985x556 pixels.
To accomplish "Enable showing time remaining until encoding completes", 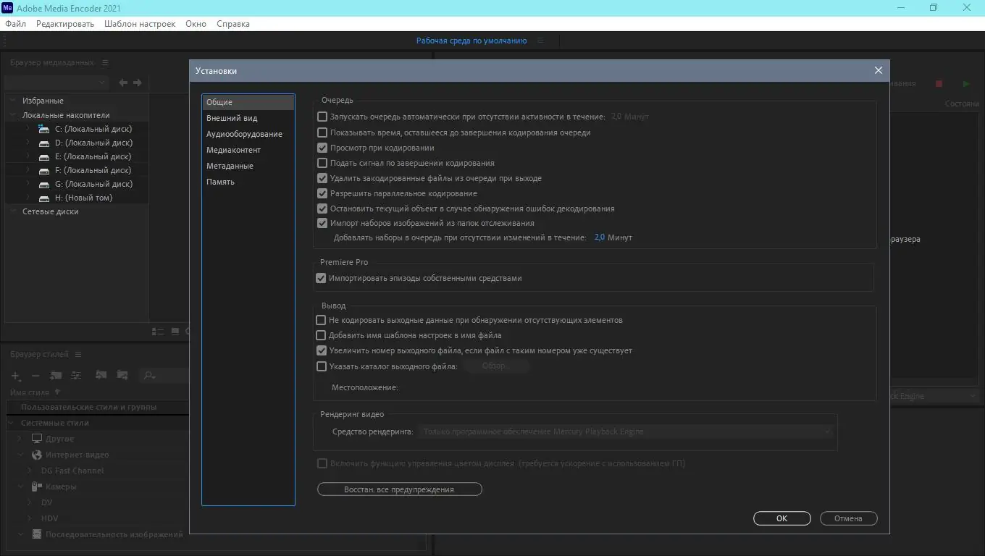I will pos(322,132).
